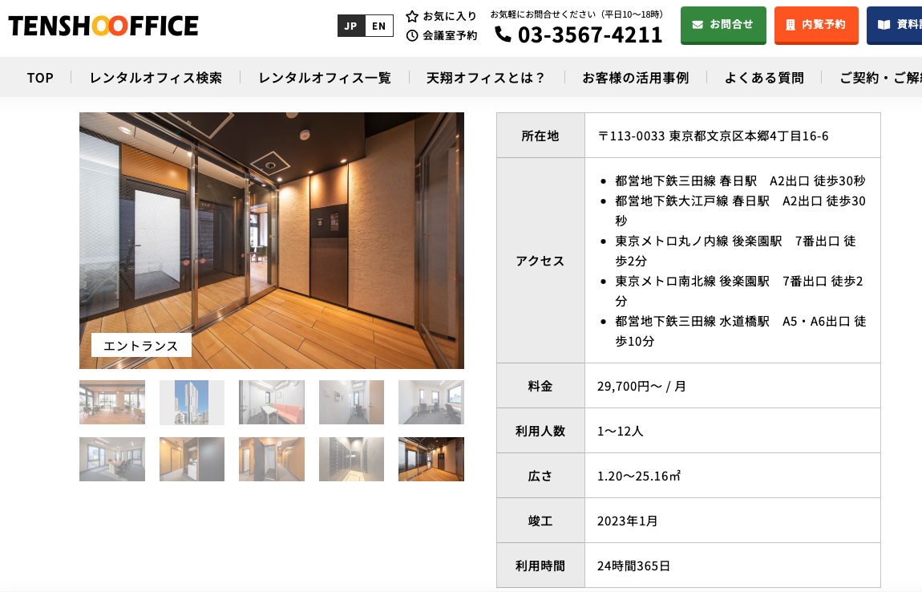Select the thumbnail with the pink sofa
The height and width of the screenshot is (592, 922).
point(272,402)
